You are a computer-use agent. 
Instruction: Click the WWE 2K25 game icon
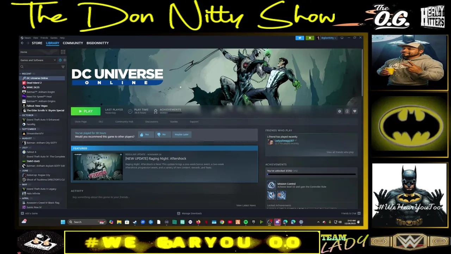(24, 87)
